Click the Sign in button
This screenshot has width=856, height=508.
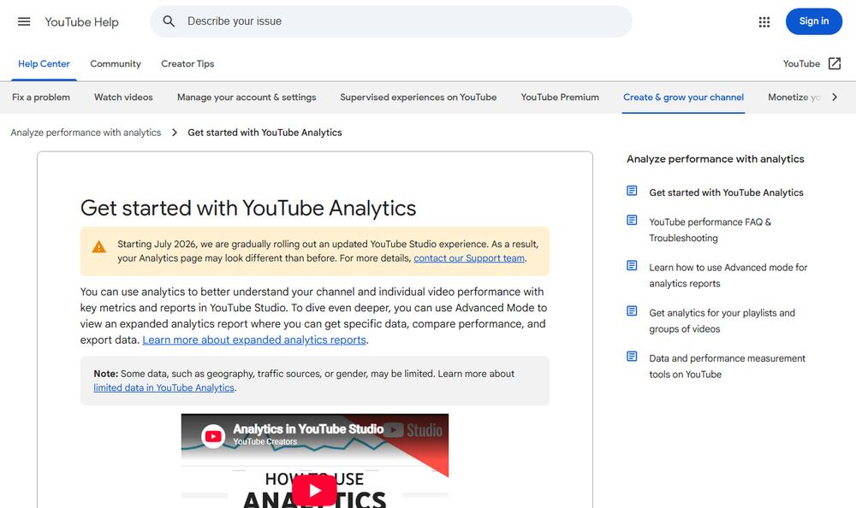click(x=813, y=21)
